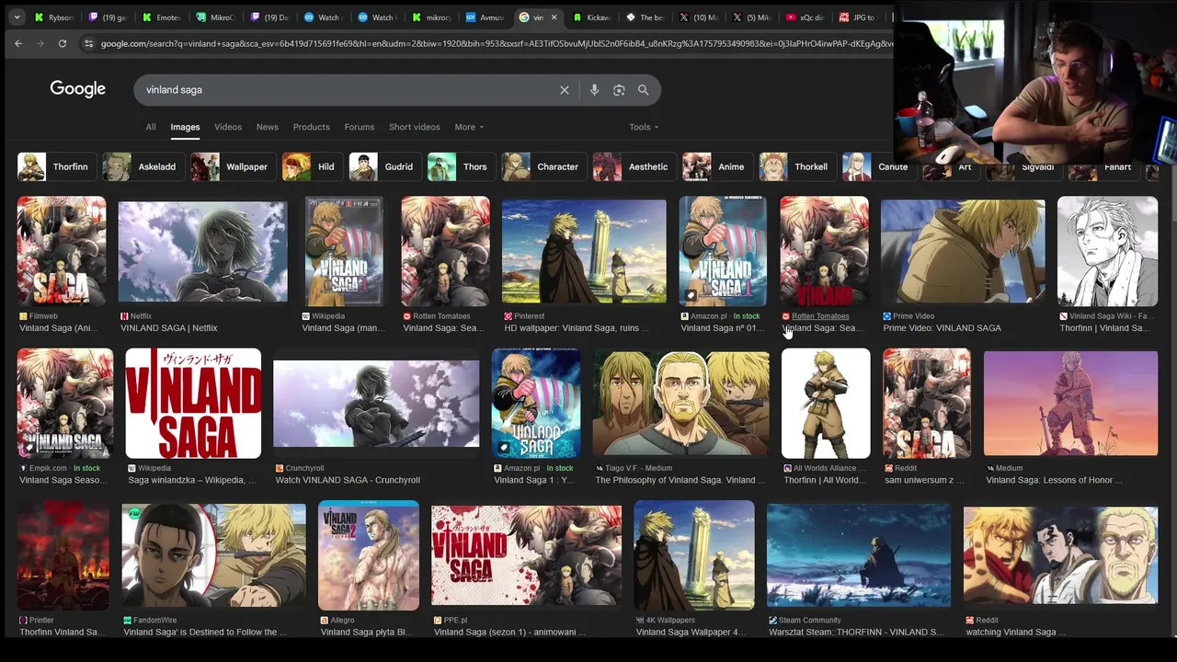Image resolution: width=1177 pixels, height=662 pixels.
Task: Click 'Vinland Saga nº 01' Amazon.pl title
Action: [x=722, y=328]
